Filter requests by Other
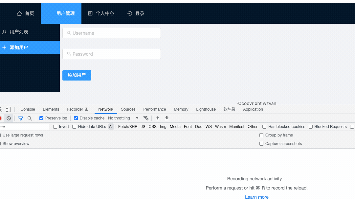 (253, 127)
